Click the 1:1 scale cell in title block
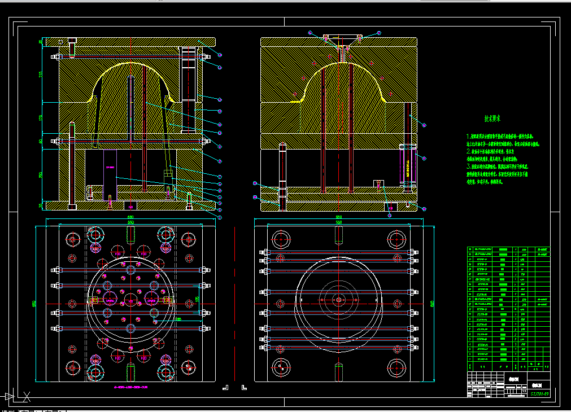 (x=524, y=392)
